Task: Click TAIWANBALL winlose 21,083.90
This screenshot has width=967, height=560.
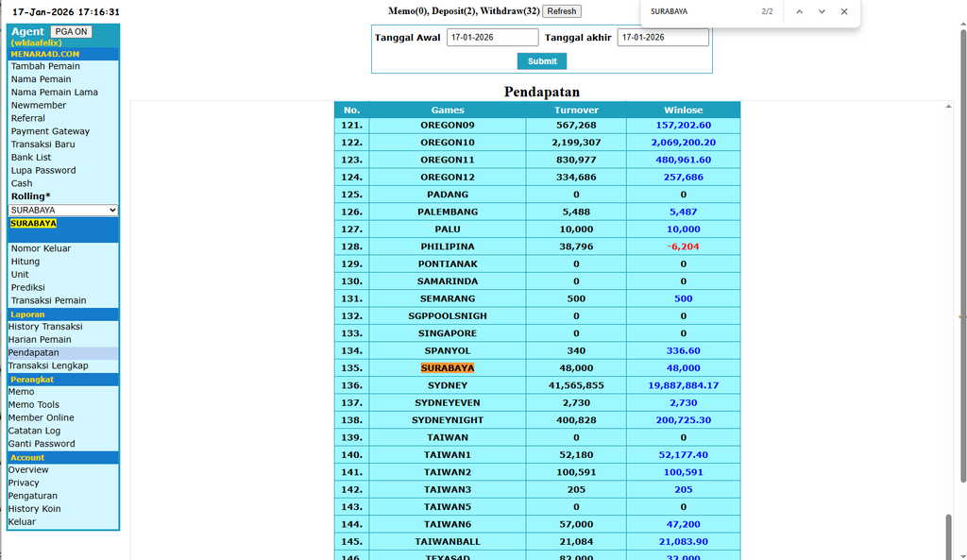Action: coord(684,541)
